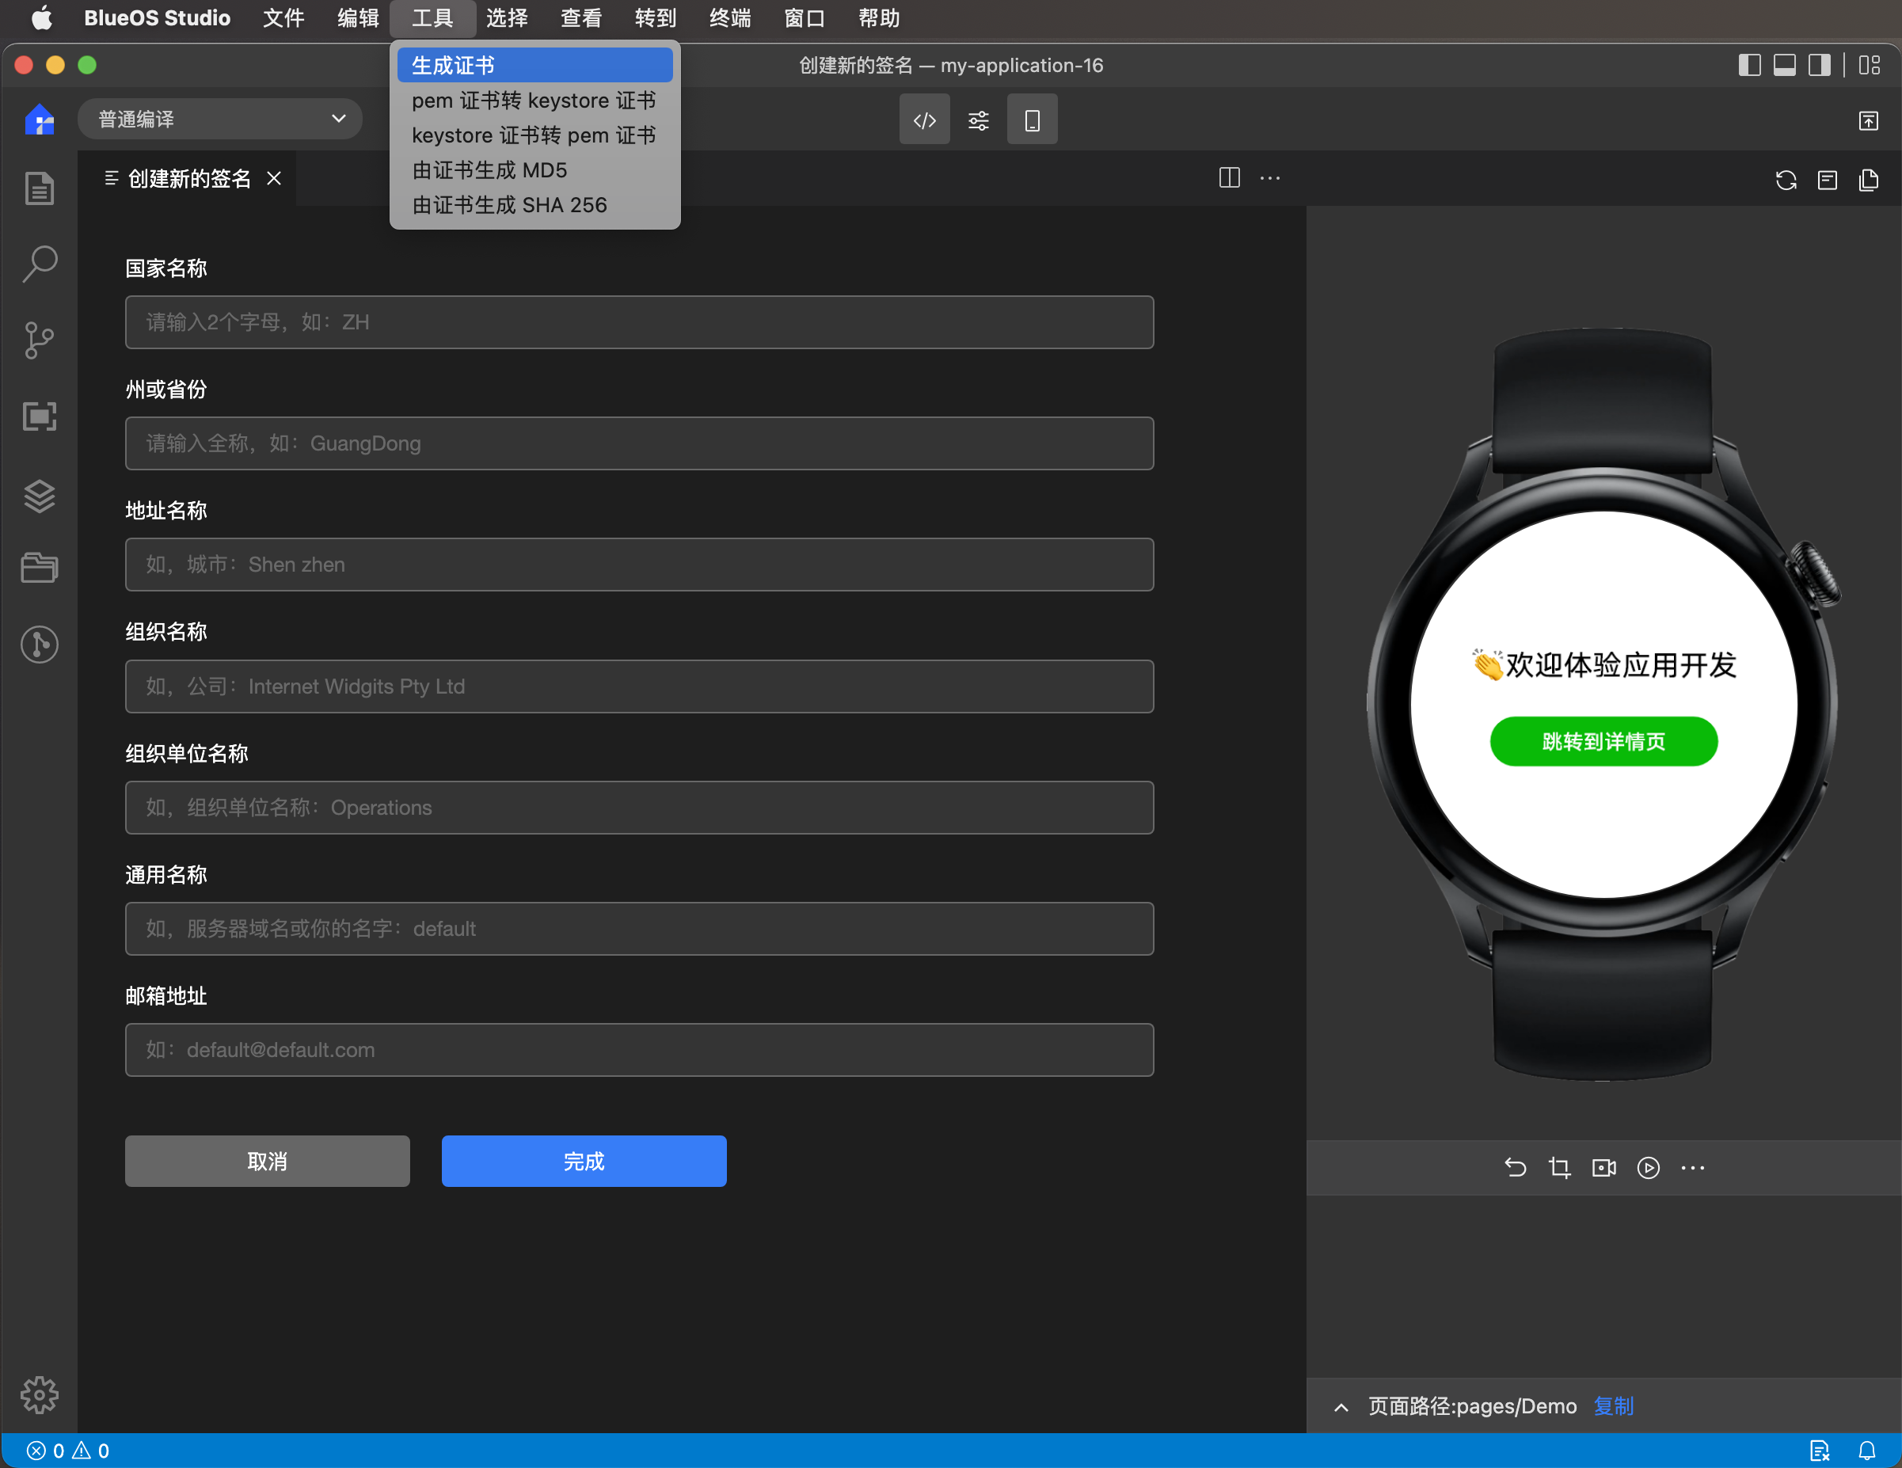Image resolution: width=1902 pixels, height=1468 pixels.
Task: Click the 邮箱地址 input field
Action: point(639,1049)
